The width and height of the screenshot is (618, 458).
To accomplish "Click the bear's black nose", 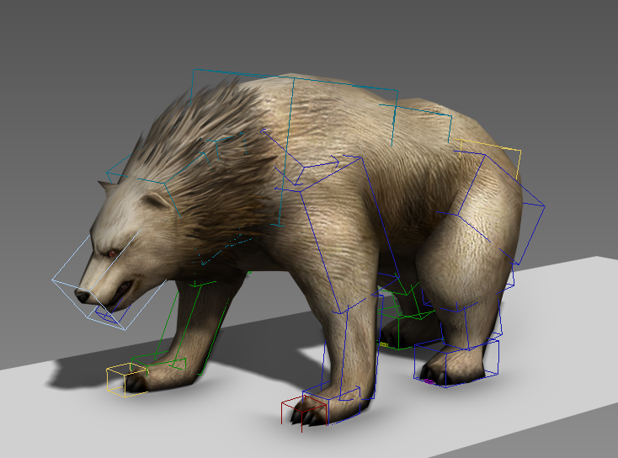I will coord(83,295).
